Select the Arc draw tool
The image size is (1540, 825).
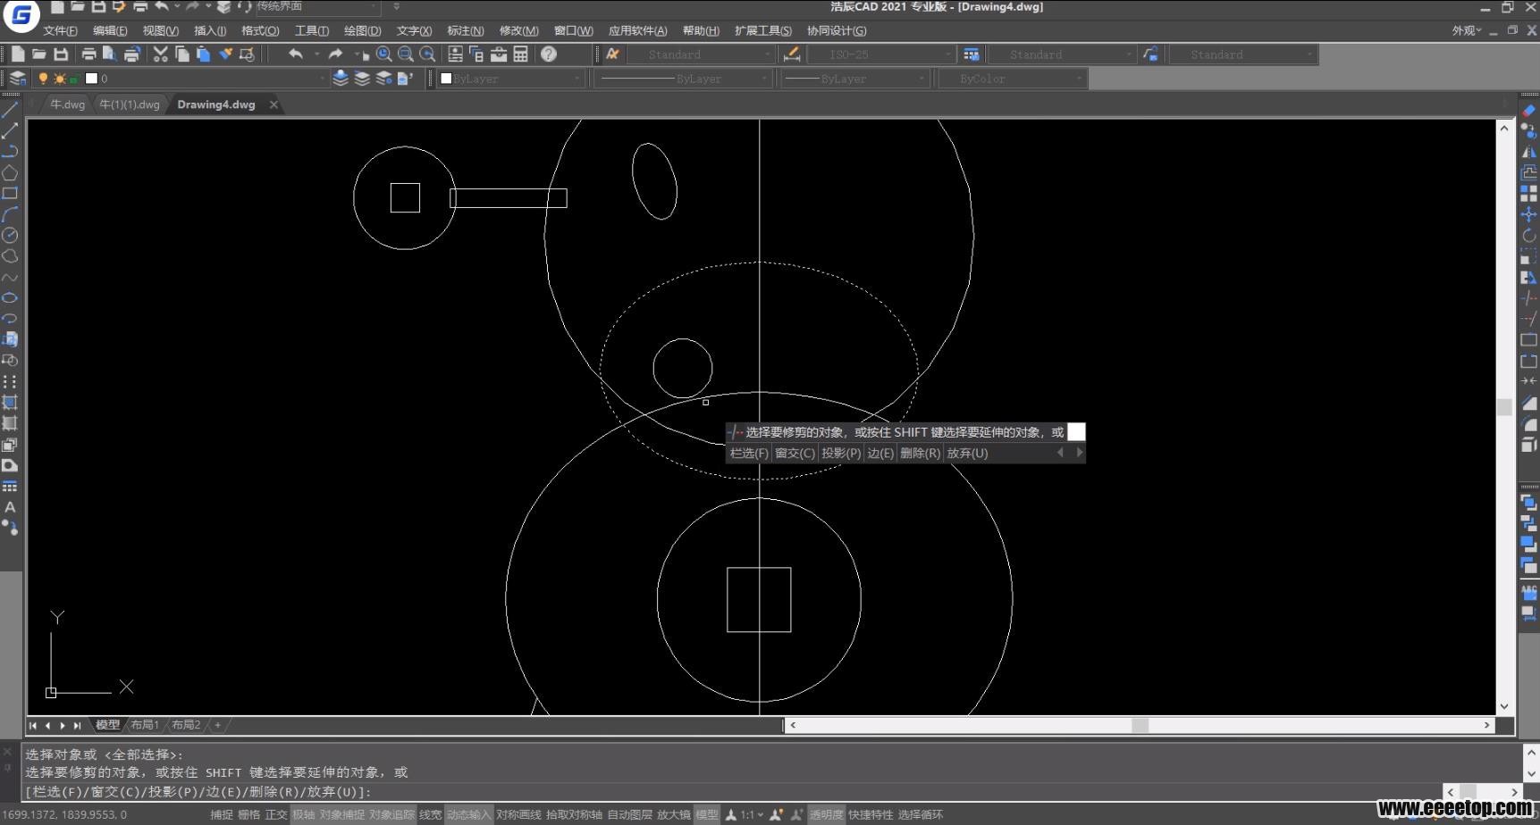pos(10,214)
